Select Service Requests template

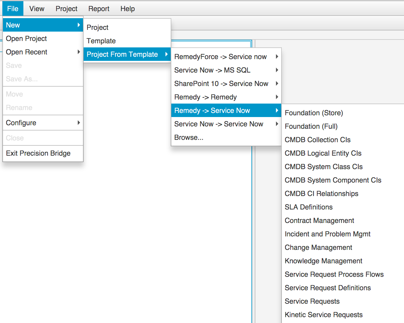tap(343, 301)
